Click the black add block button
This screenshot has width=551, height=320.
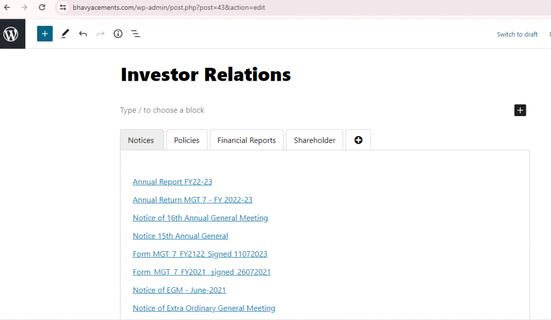520,110
